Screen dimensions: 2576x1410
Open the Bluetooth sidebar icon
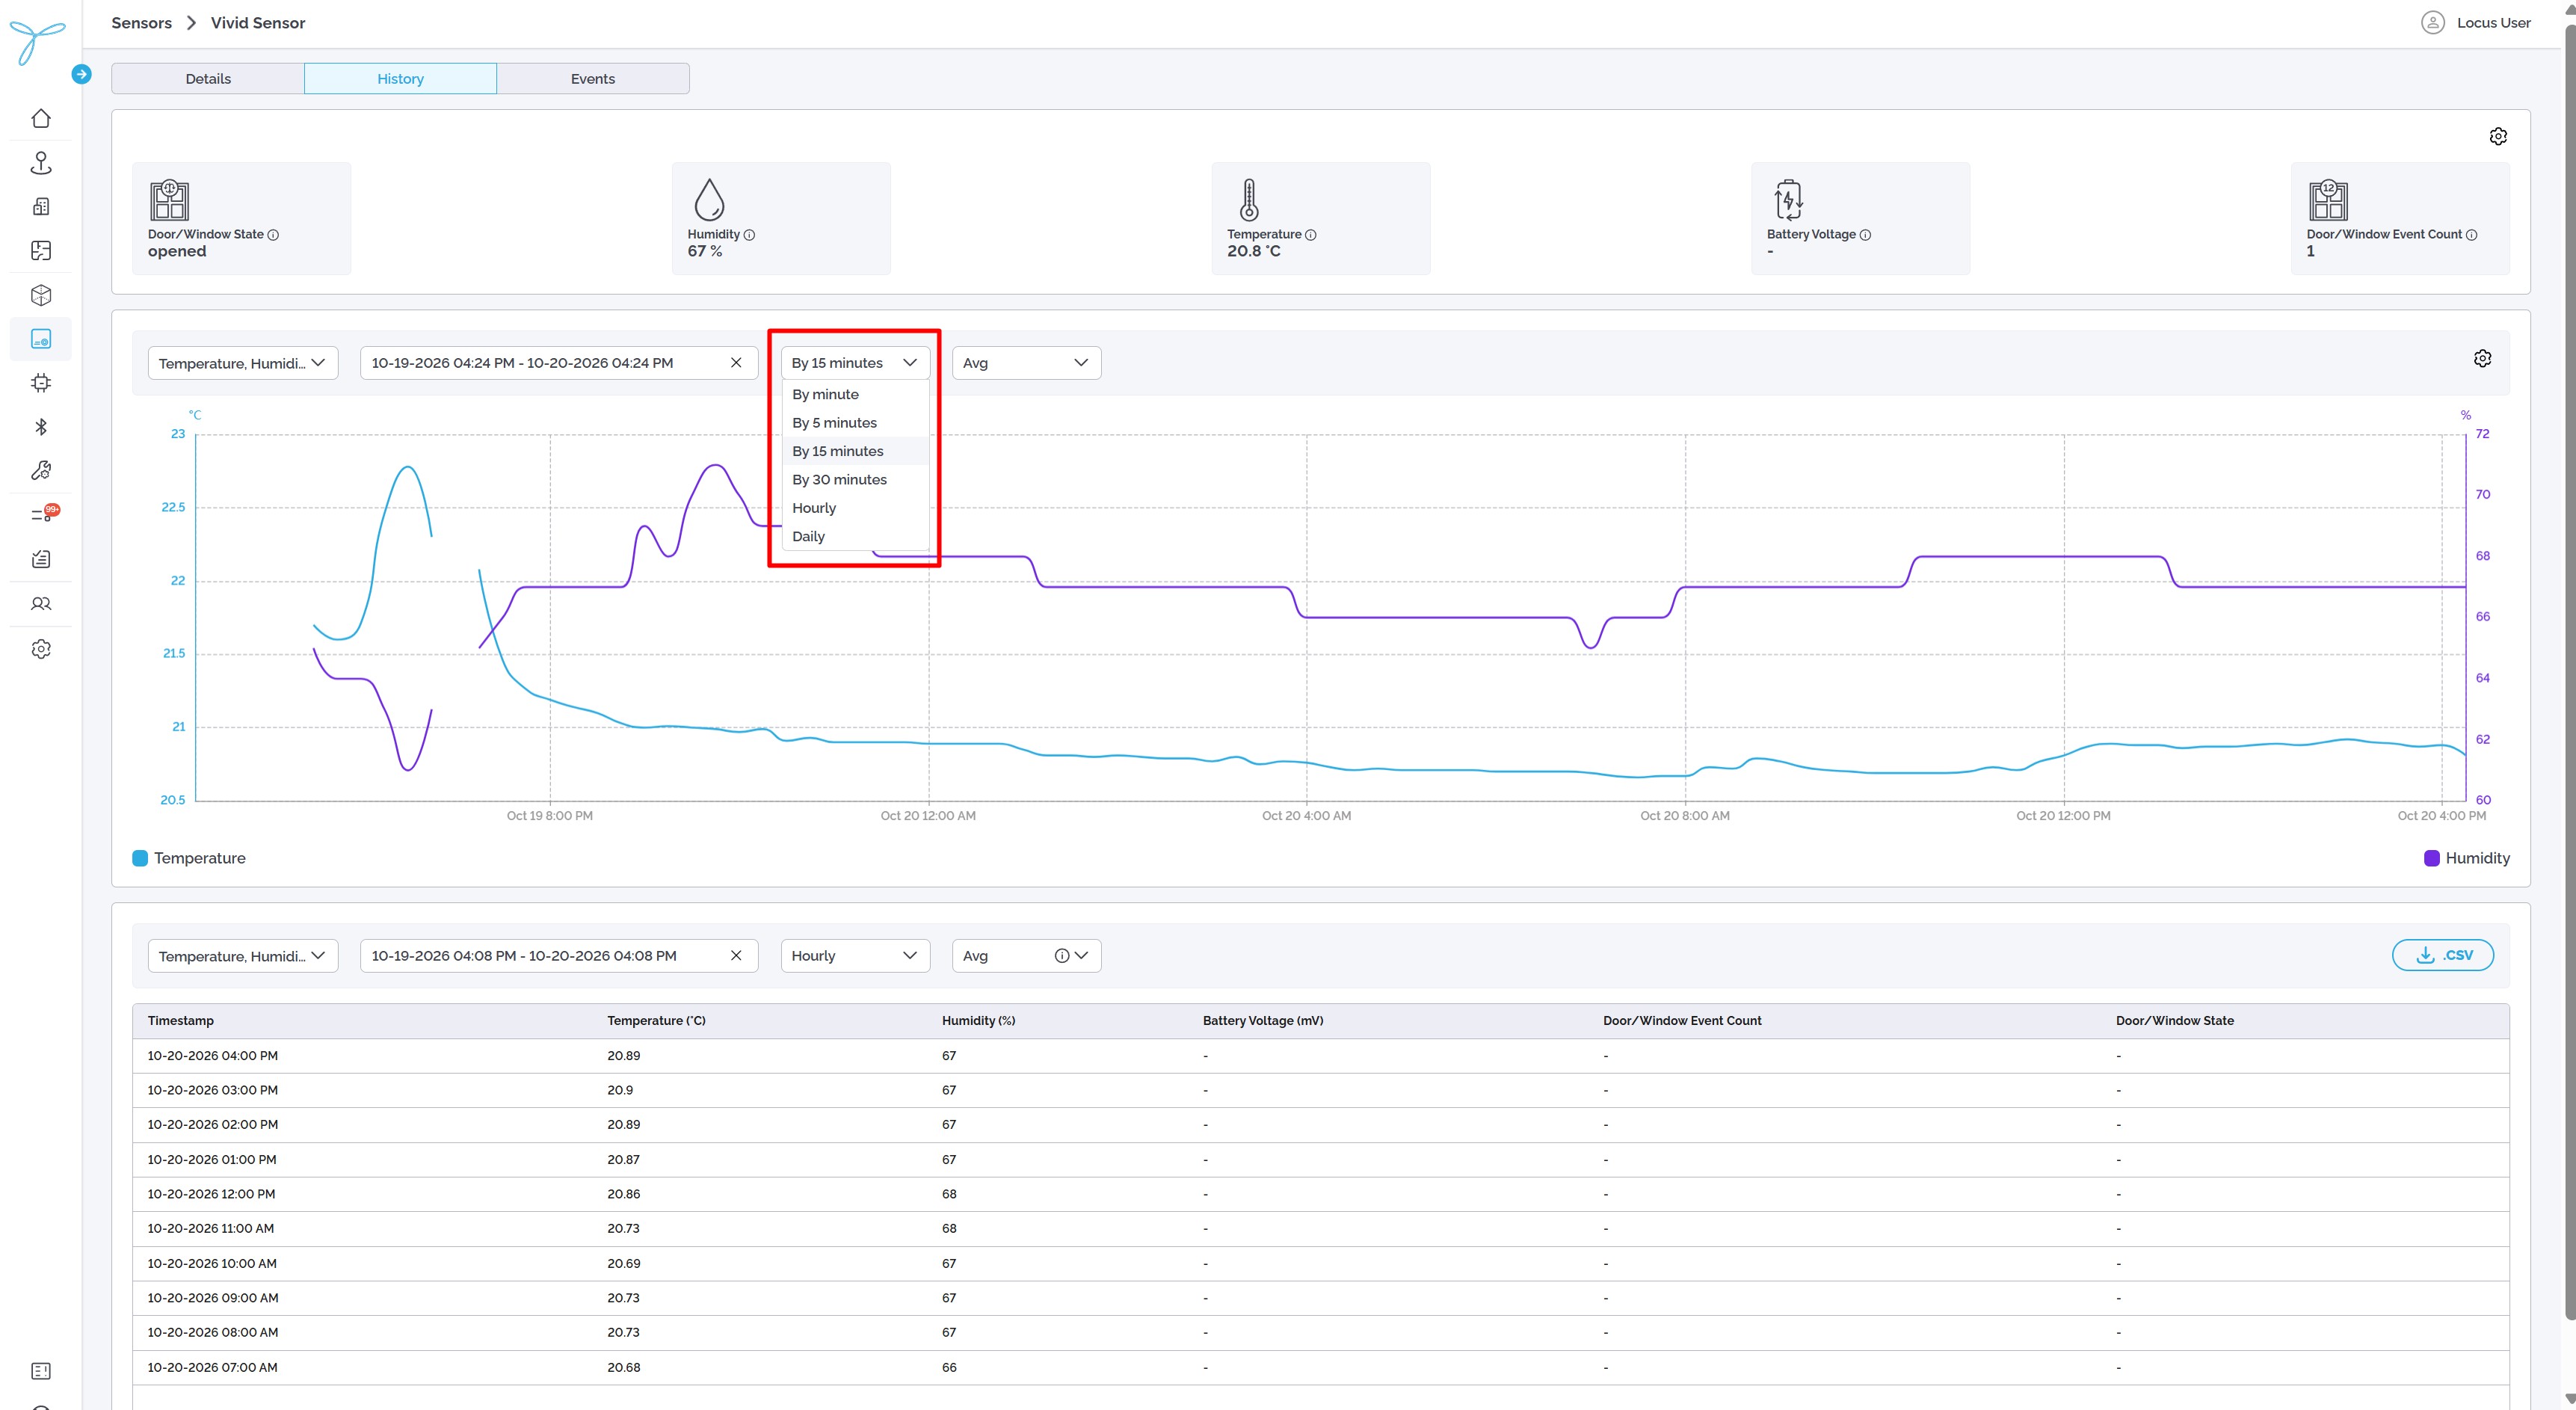coord(41,427)
